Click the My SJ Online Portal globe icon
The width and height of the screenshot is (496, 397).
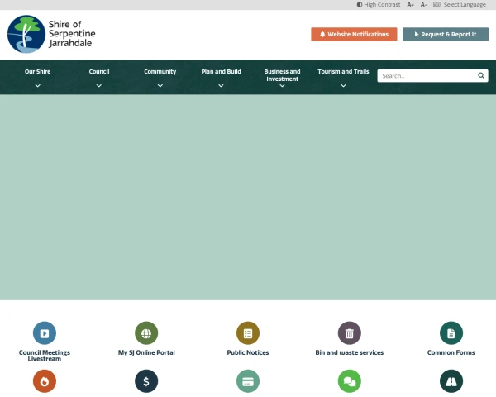146,333
